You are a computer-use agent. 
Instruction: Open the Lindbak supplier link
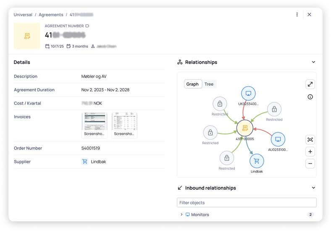pos(98,162)
